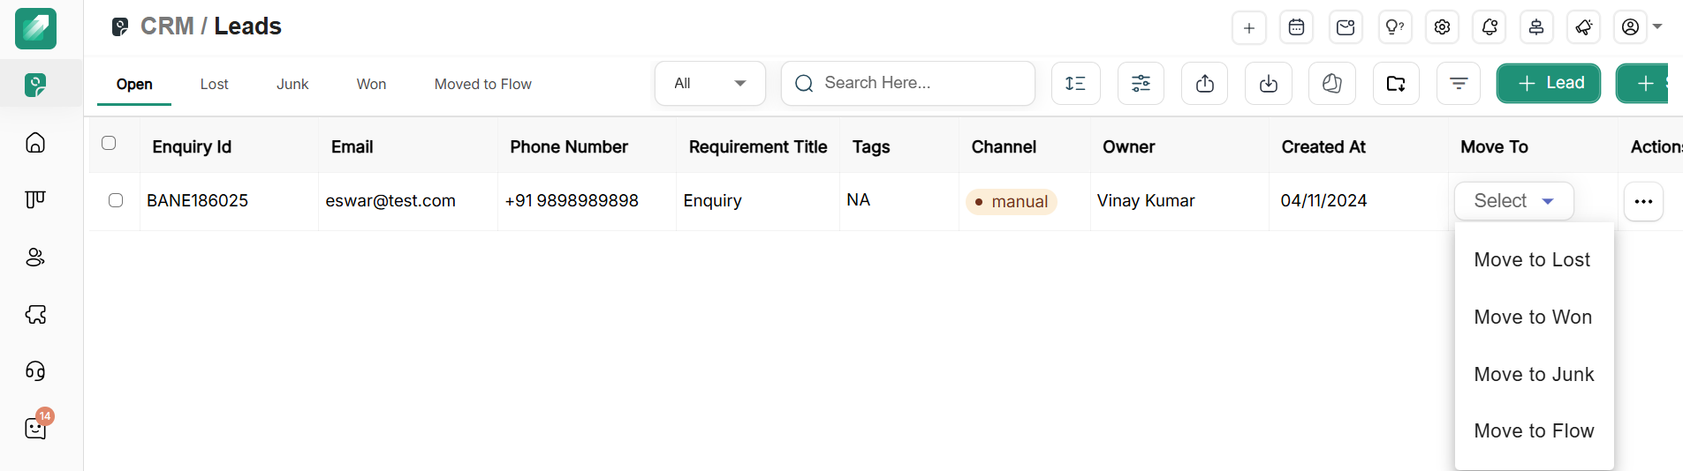The image size is (1683, 471).
Task: Open the Home icon in sidebar
Action: 35,143
